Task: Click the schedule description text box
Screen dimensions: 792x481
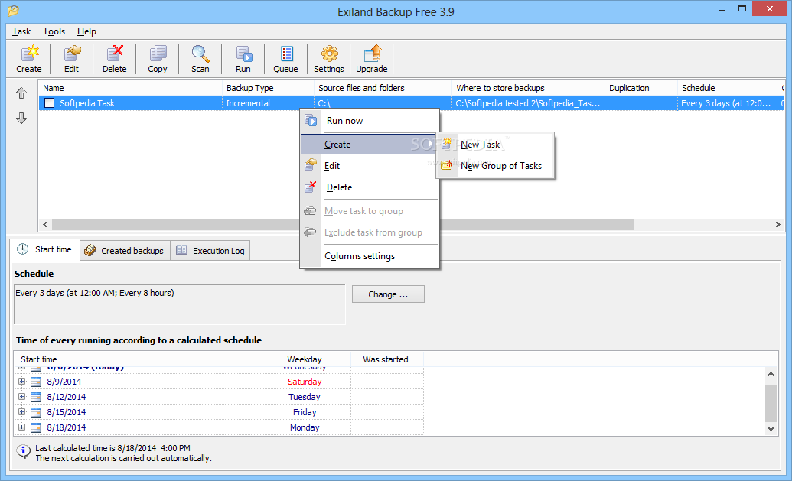Action: pyautogui.click(x=180, y=305)
